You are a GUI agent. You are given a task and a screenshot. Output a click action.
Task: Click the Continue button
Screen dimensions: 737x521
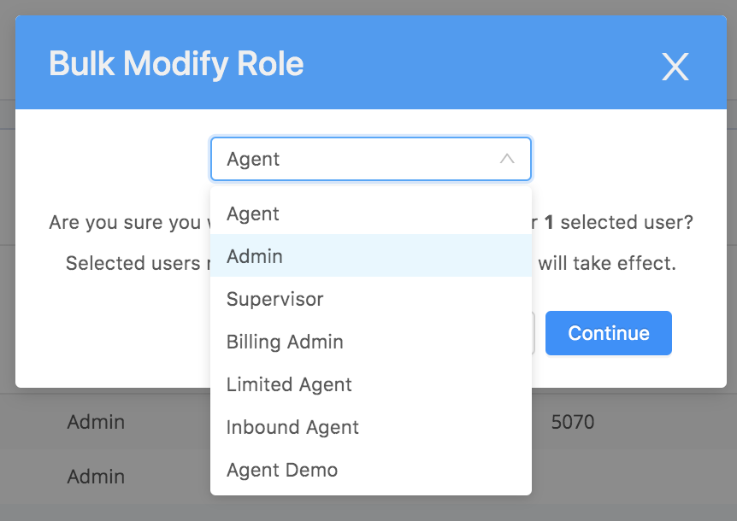pyautogui.click(x=608, y=333)
